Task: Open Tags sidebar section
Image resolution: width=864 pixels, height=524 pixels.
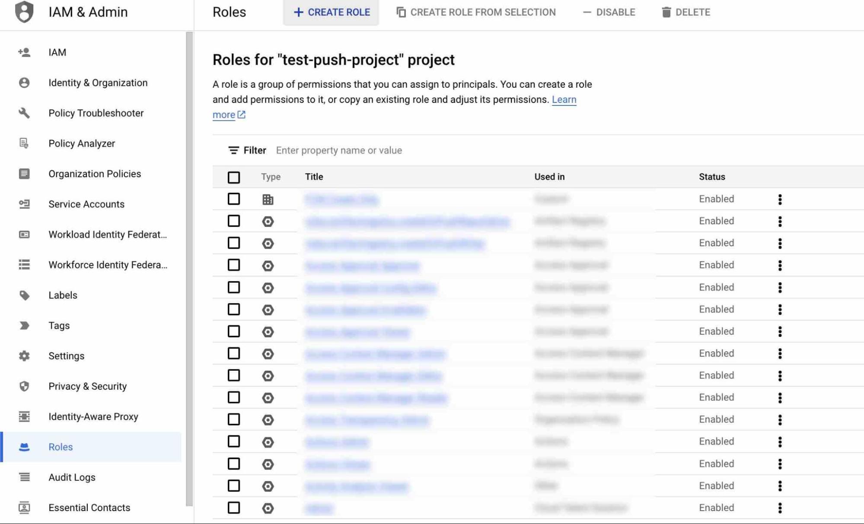Action: (x=59, y=325)
